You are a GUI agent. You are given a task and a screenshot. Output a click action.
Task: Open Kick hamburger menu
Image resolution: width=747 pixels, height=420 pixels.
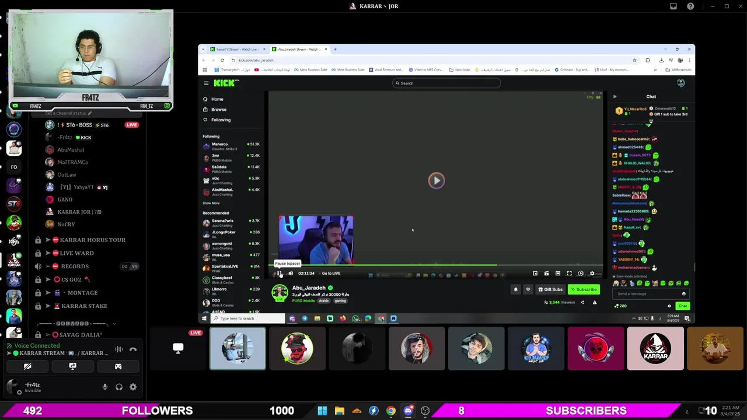[x=206, y=83]
